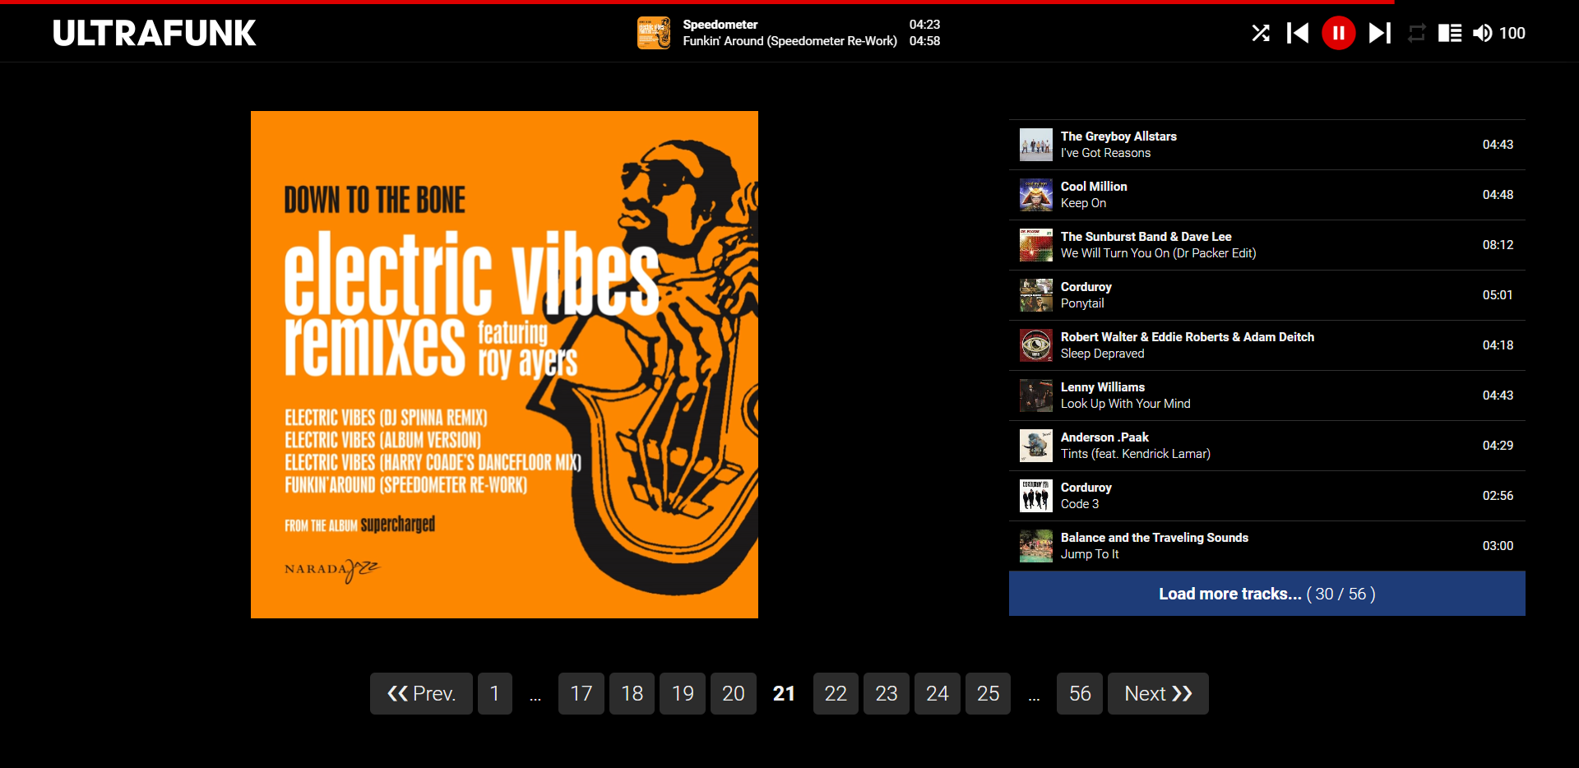Toggle the player layout view icon
Viewport: 1579px width, 768px height.
[1450, 33]
